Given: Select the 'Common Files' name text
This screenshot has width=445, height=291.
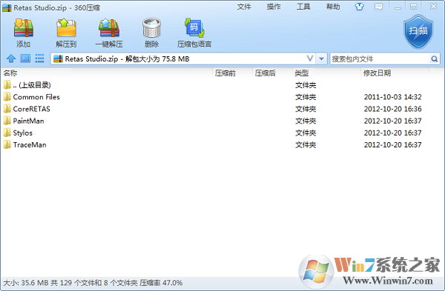Looking at the screenshot, I should (x=36, y=97).
